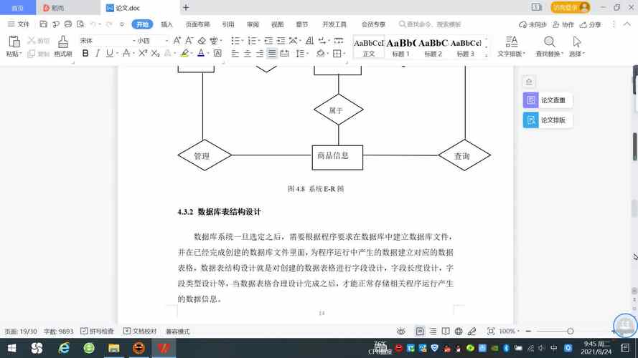Apply superscript X² formatting

pyautogui.click(x=142, y=53)
